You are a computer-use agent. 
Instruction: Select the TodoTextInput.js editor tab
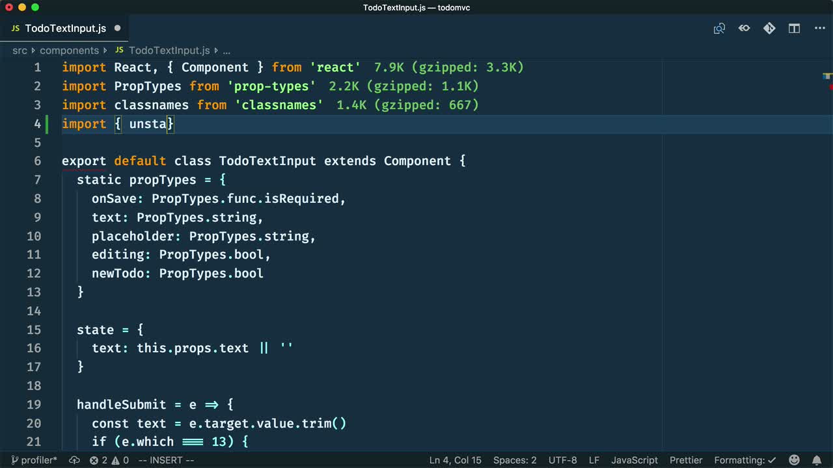(x=65, y=29)
